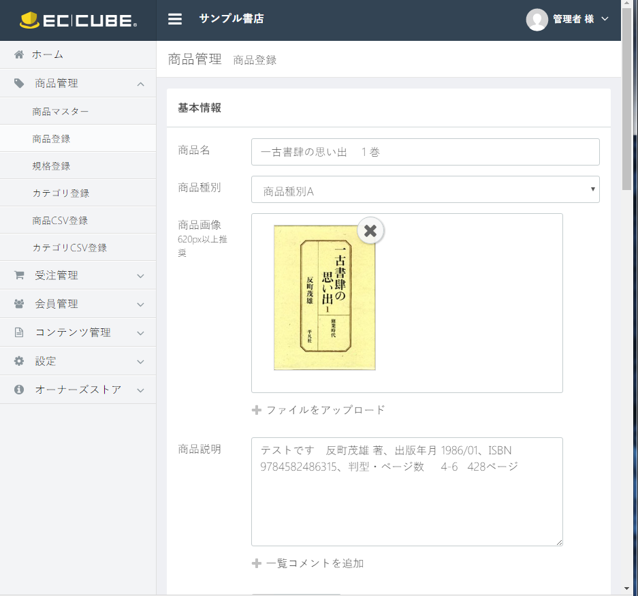Click the EC-CUBE logo
This screenshot has width=638, height=596.
click(x=78, y=20)
